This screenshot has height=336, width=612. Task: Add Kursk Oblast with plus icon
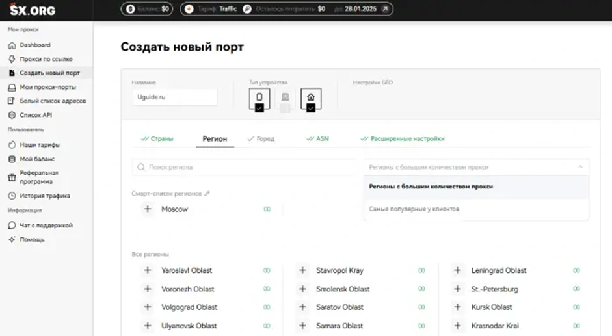(457, 307)
